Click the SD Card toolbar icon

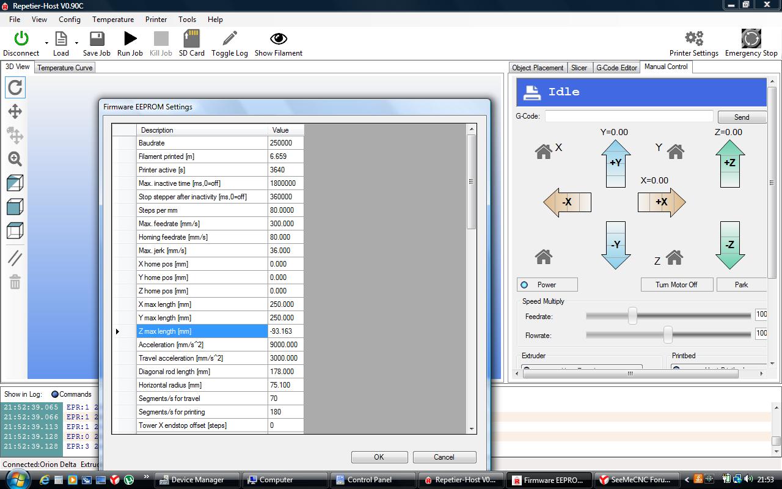191,39
